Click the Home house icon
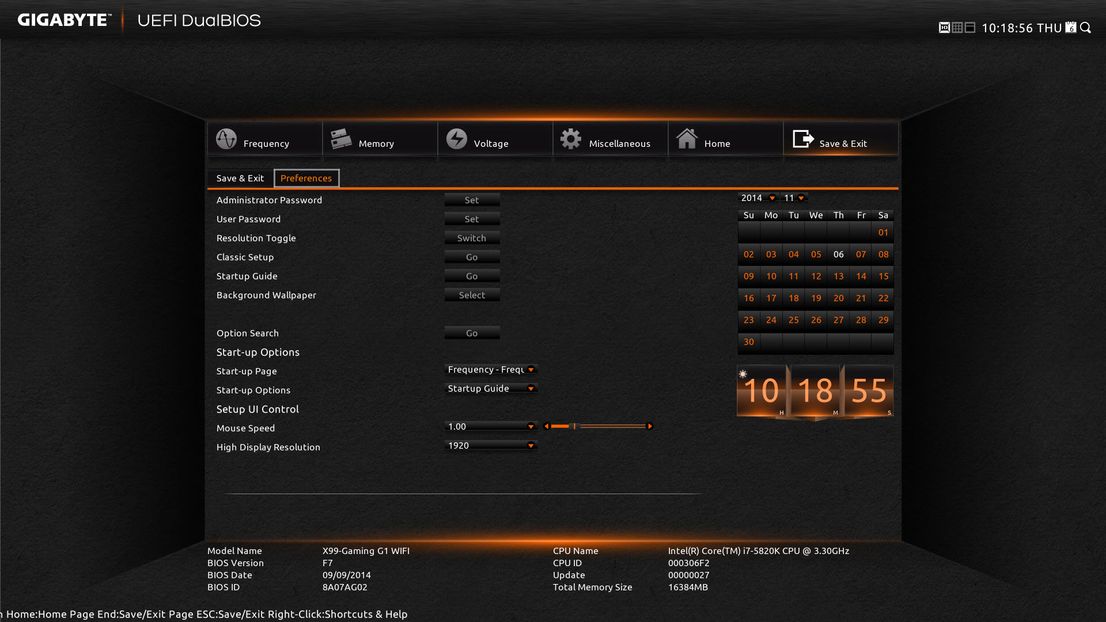The width and height of the screenshot is (1106, 622). (687, 139)
